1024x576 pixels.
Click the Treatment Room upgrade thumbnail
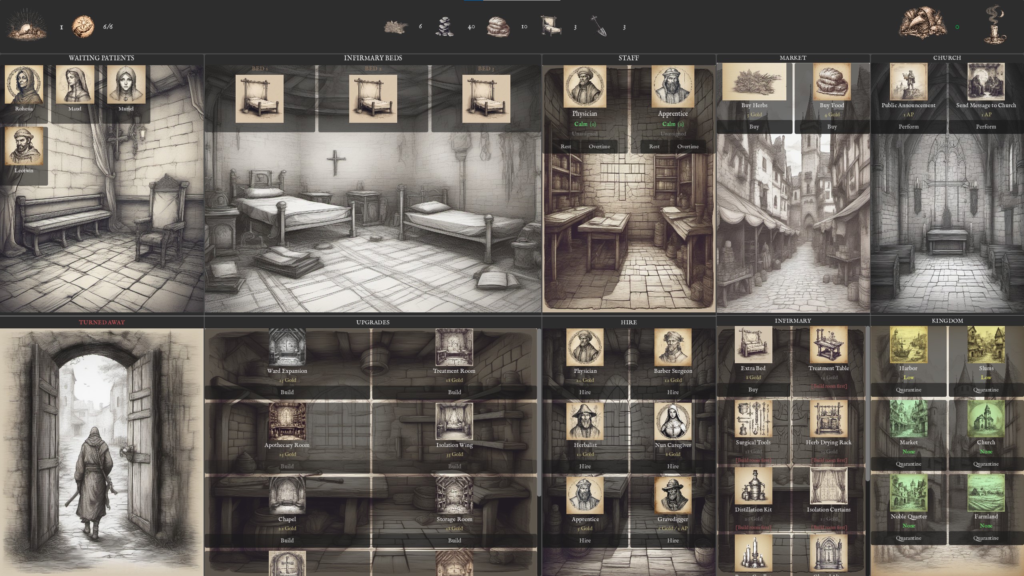pyautogui.click(x=454, y=347)
